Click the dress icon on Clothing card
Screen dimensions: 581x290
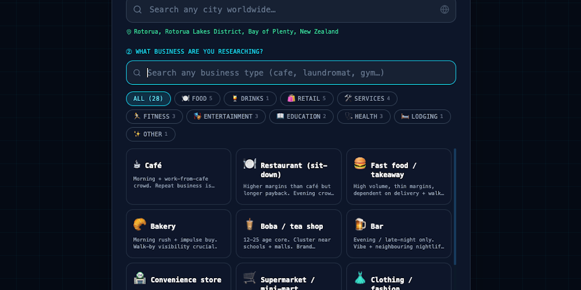tap(360, 278)
